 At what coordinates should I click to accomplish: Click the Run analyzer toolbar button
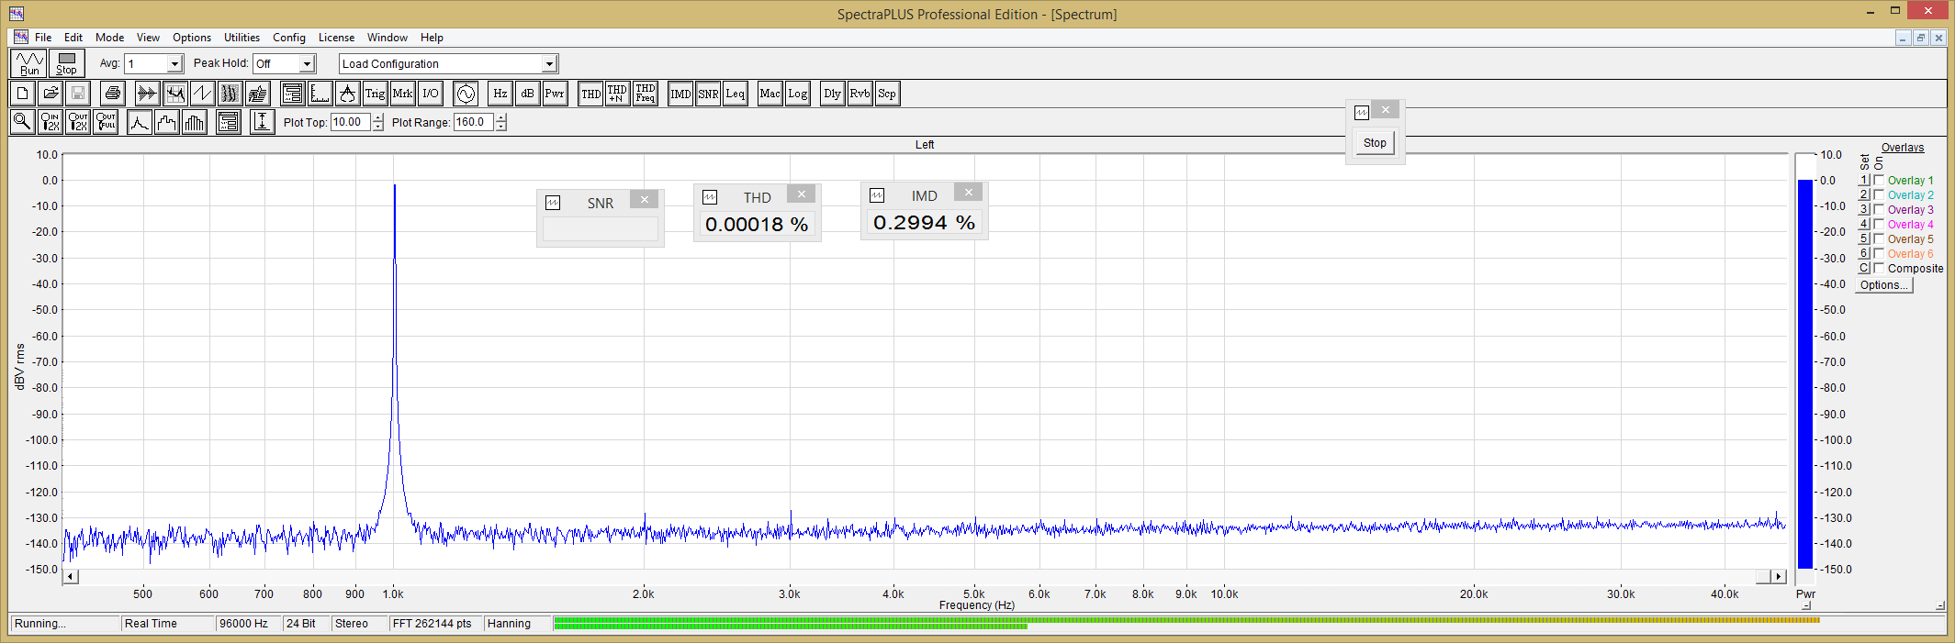(x=29, y=63)
